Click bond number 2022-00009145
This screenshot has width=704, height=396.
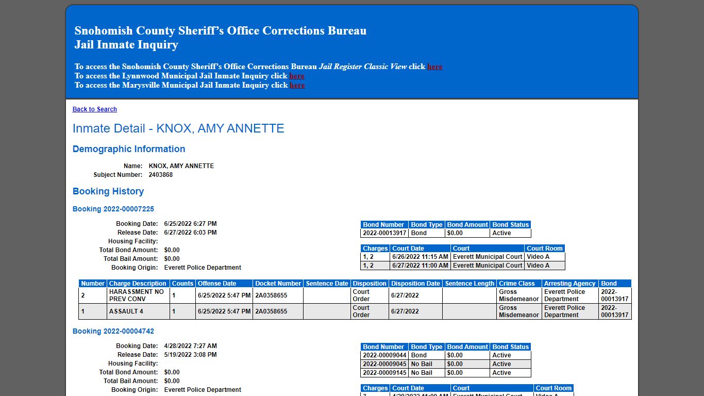coord(384,373)
